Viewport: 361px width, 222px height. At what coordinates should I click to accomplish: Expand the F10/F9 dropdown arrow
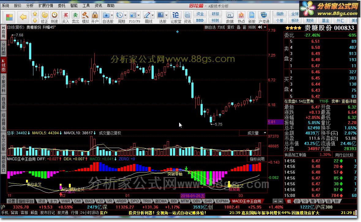click(x=139, y=15)
